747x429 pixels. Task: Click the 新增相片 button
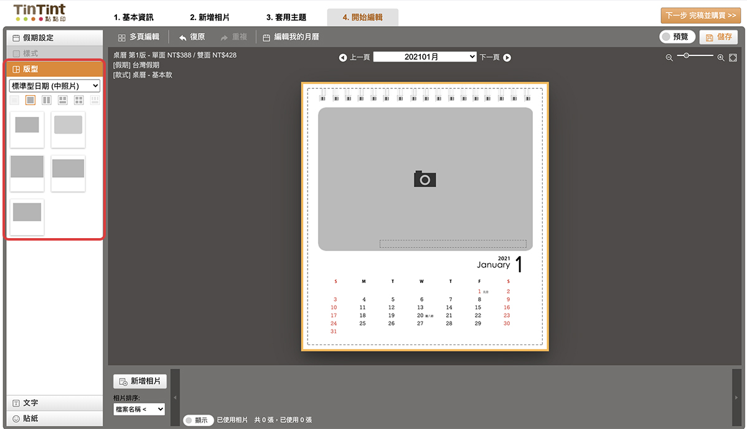[x=140, y=381]
